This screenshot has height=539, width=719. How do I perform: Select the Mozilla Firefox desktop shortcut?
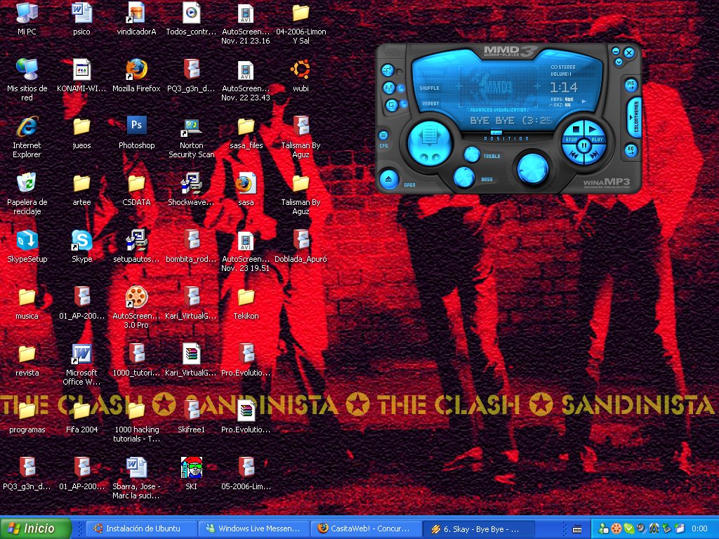tap(136, 76)
